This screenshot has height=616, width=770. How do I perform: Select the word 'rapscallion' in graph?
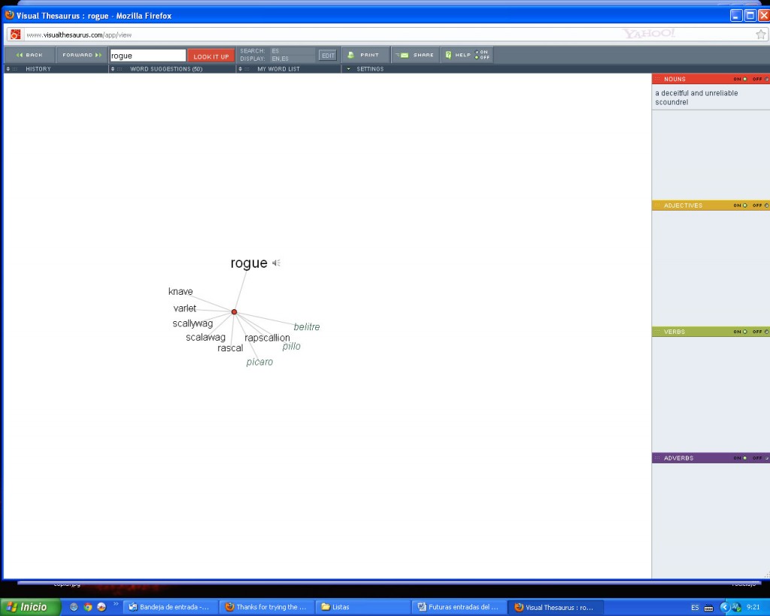click(x=267, y=338)
